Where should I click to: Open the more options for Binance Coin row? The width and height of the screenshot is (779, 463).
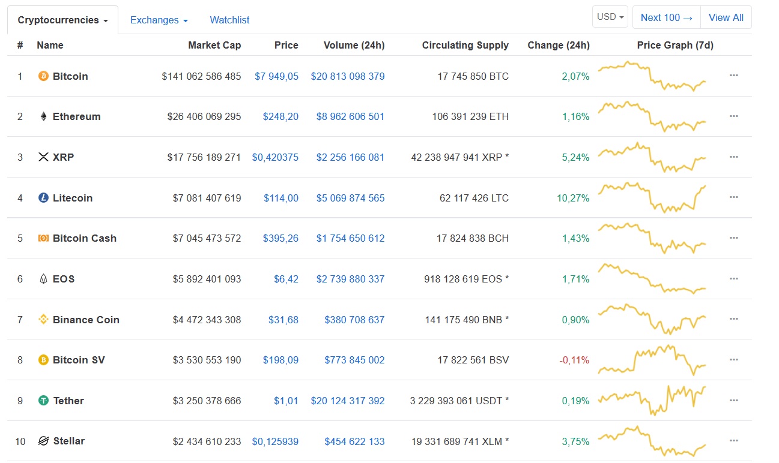733,319
